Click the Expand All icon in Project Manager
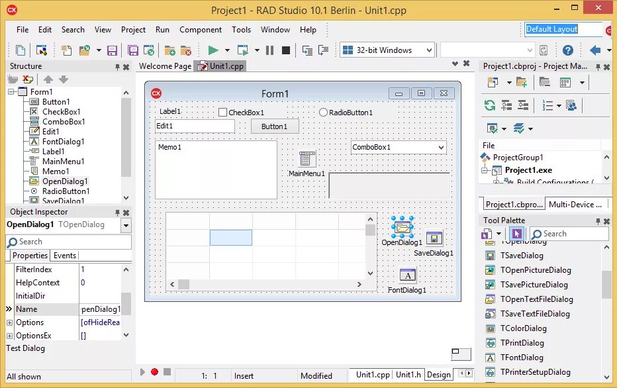Image resolution: width=617 pixels, height=388 pixels. (x=506, y=105)
